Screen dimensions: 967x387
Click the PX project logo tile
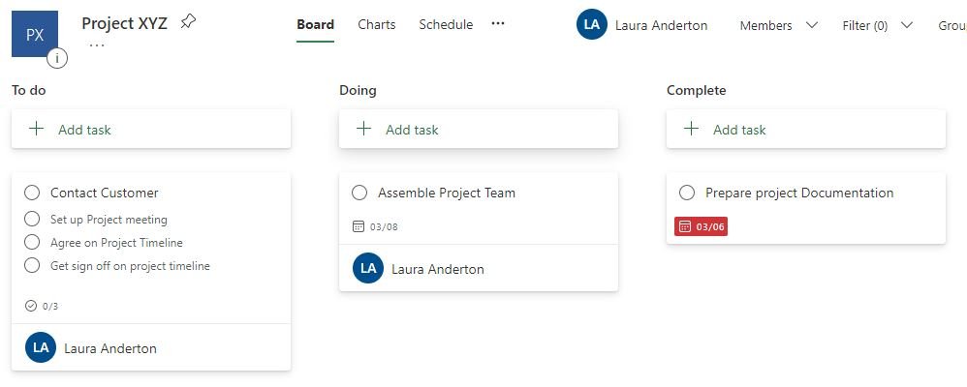pyautogui.click(x=35, y=34)
